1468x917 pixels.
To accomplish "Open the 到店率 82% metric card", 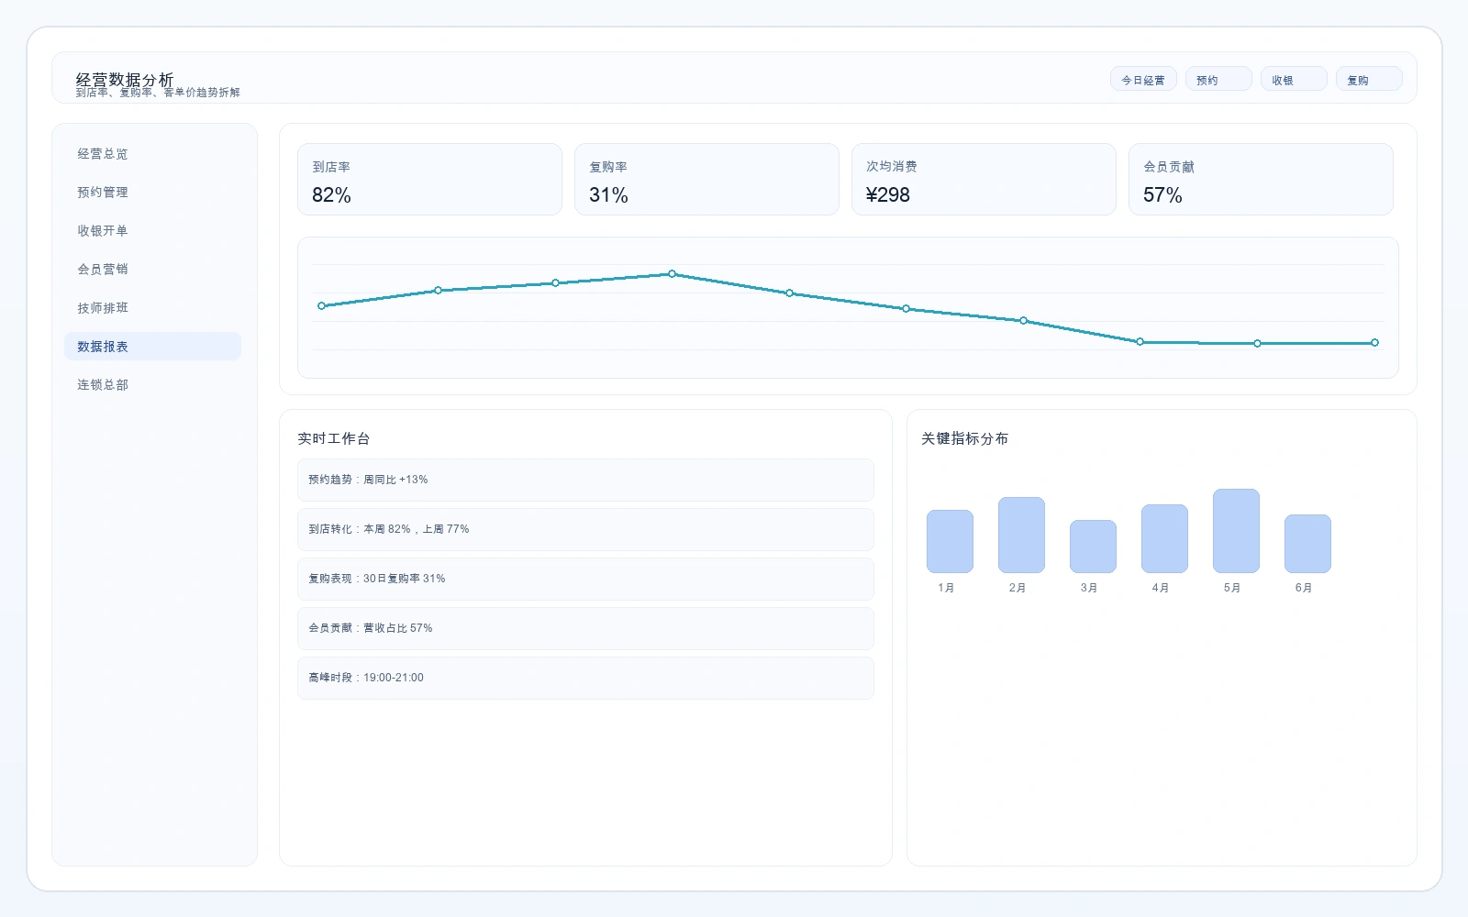I will [429, 180].
